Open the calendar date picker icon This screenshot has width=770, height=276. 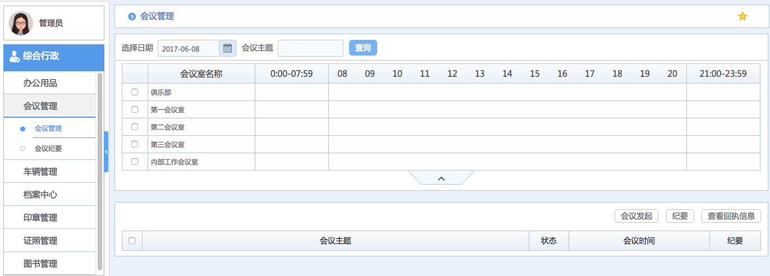227,48
